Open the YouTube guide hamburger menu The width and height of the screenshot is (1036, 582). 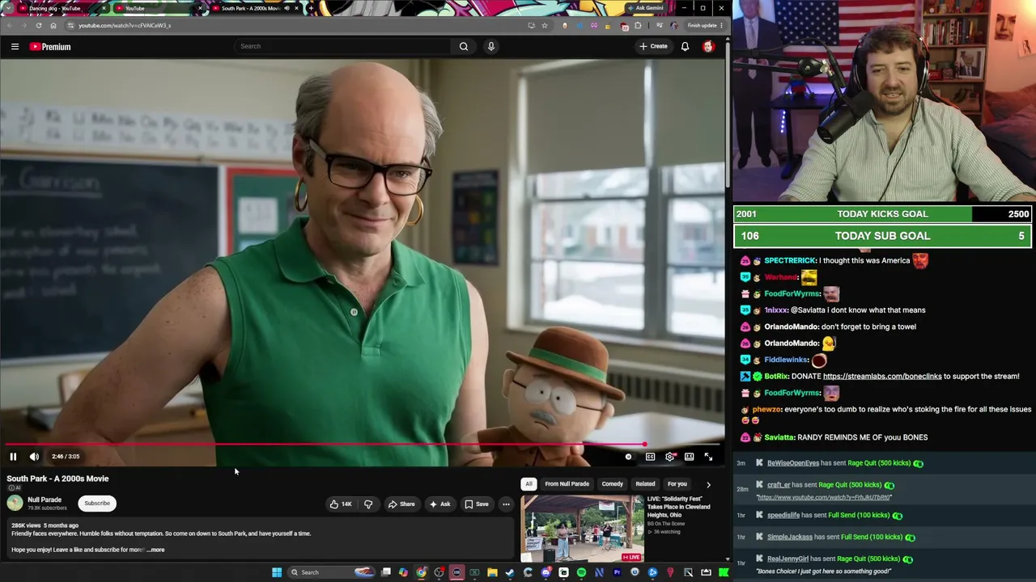click(x=15, y=47)
